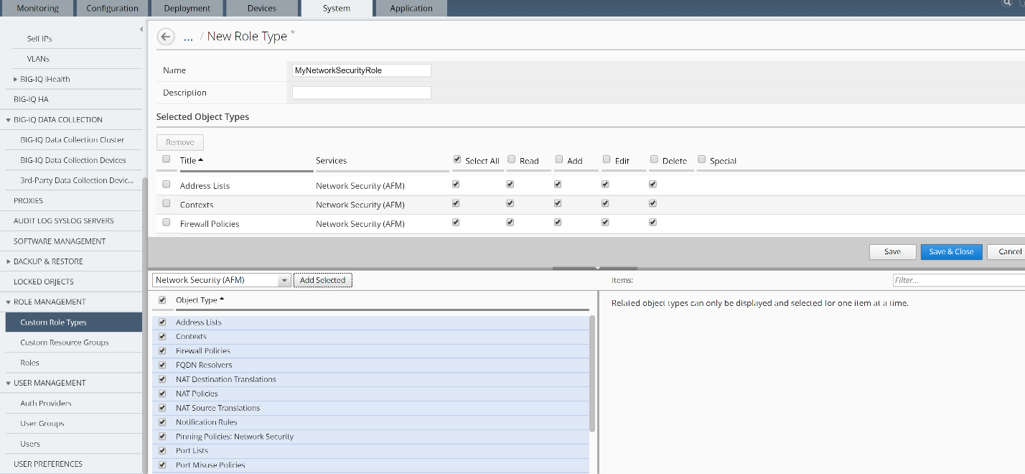Open the Roles item in sidebar
This screenshot has height=474, width=1025.
click(29, 363)
